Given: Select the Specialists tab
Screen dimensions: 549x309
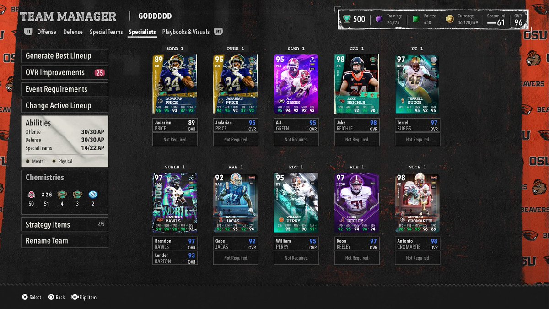Looking at the screenshot, I should (x=142, y=32).
